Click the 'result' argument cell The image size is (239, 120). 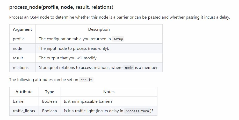click(x=23, y=58)
